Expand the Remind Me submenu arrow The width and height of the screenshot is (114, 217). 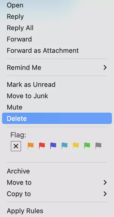105,68
